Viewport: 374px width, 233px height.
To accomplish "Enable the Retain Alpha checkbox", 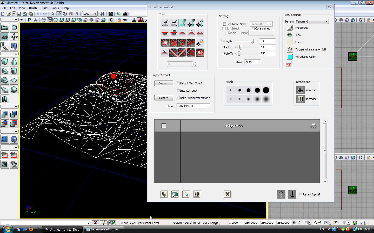I will point(301,194).
